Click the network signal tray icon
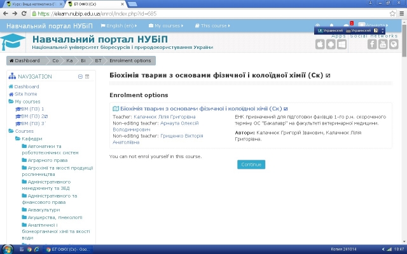Image resolution: width=407 pixels, height=254 pixels. pyautogui.click(x=389, y=250)
